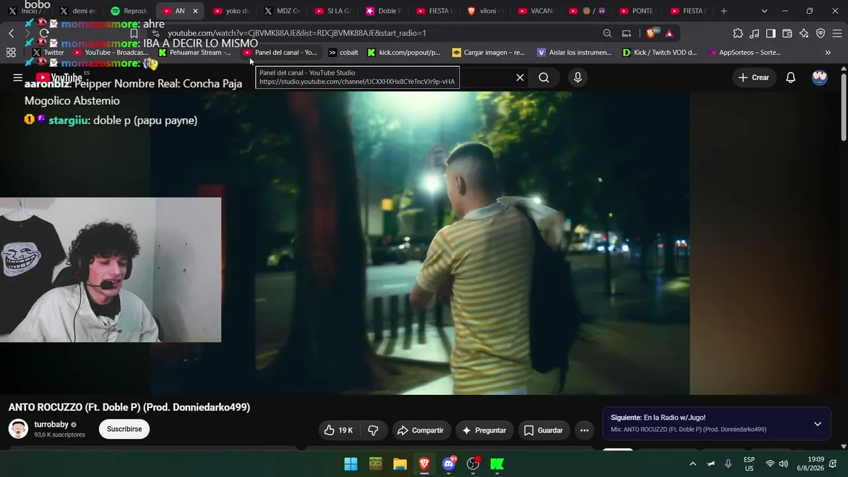Clear the YouTube search box text
The height and width of the screenshot is (477, 848).
(520, 78)
